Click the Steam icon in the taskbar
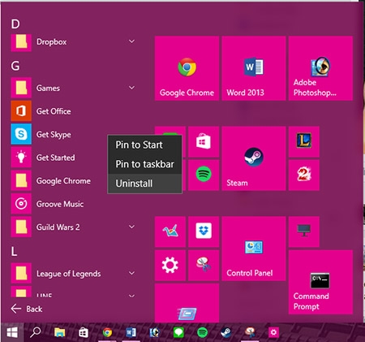 [x=225, y=332]
